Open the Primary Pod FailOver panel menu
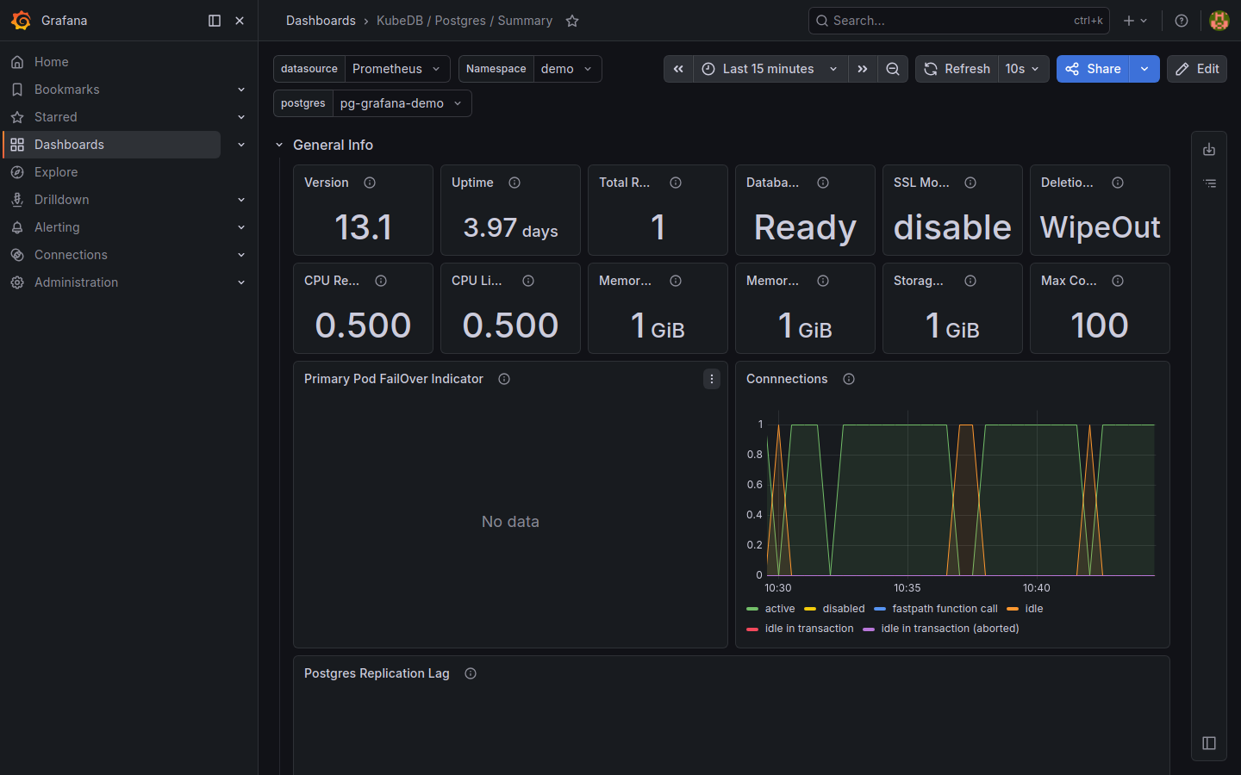This screenshot has height=775, width=1241. 712,379
